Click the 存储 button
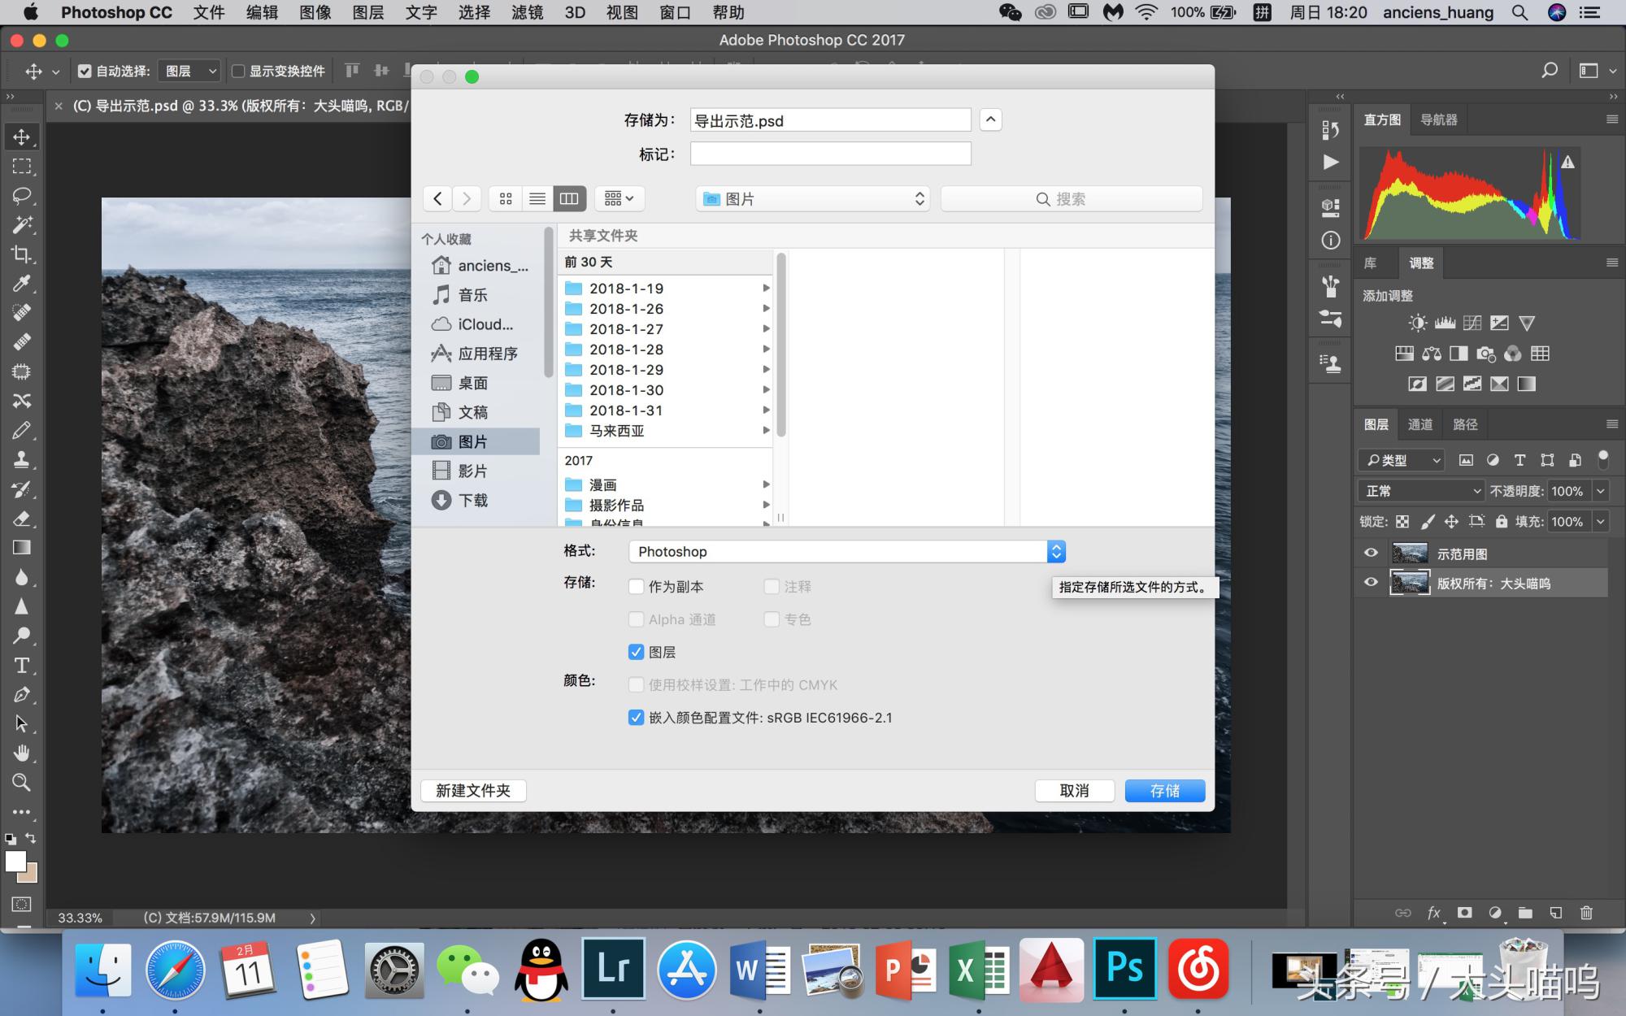This screenshot has height=1016, width=1626. click(x=1164, y=790)
